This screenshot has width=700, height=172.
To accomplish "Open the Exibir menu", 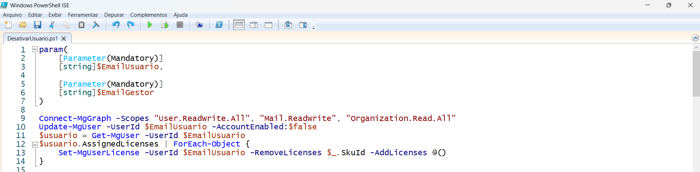I will click(x=55, y=15).
